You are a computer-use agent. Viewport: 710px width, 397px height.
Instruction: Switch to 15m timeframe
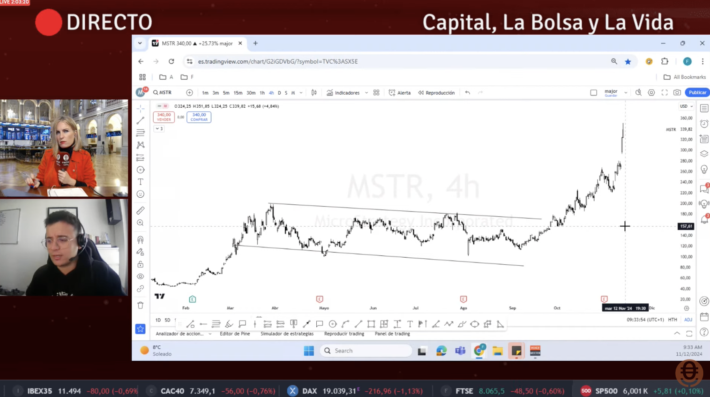238,93
